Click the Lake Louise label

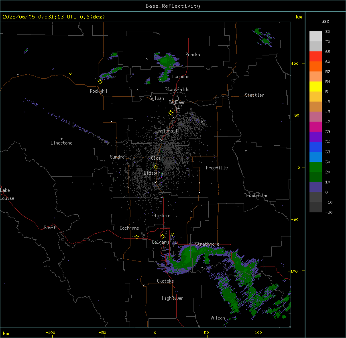[7, 194]
